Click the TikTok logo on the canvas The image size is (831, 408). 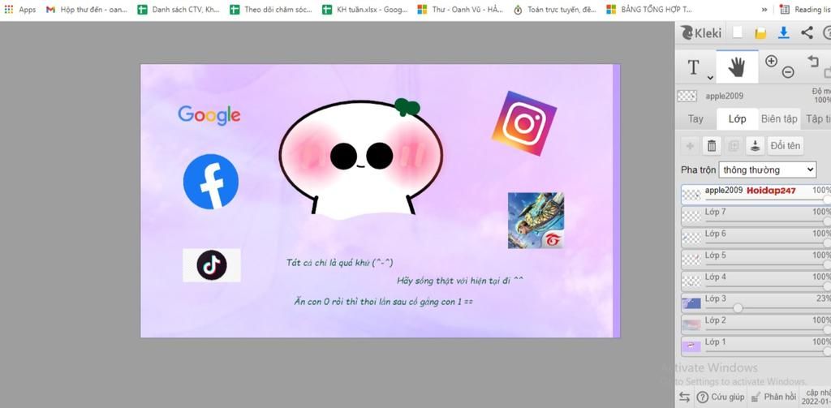click(x=212, y=265)
